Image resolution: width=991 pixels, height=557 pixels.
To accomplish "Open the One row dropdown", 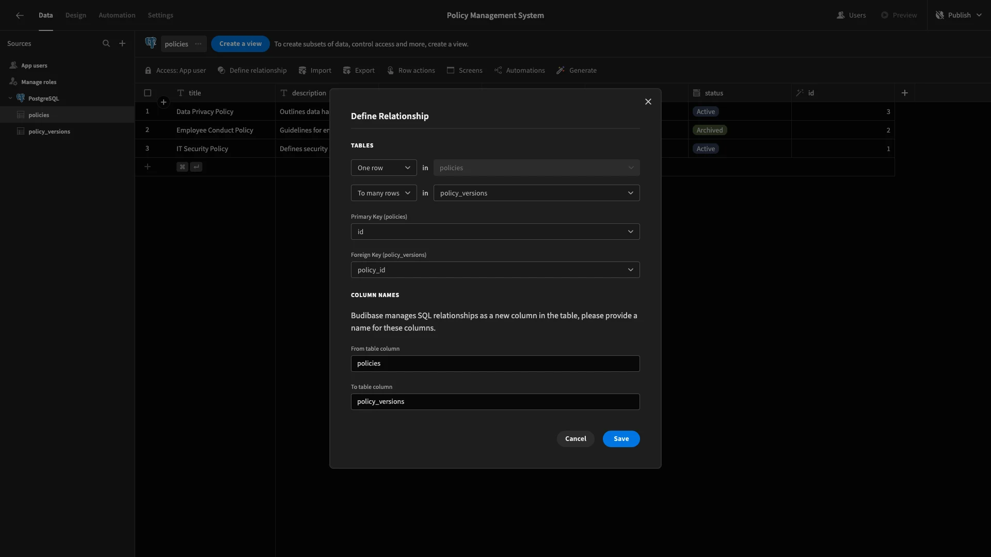I will 384,168.
